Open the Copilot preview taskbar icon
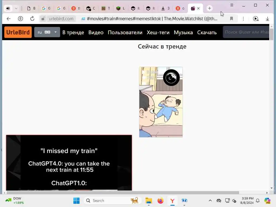Screen dimensions: 276x207 267,201
